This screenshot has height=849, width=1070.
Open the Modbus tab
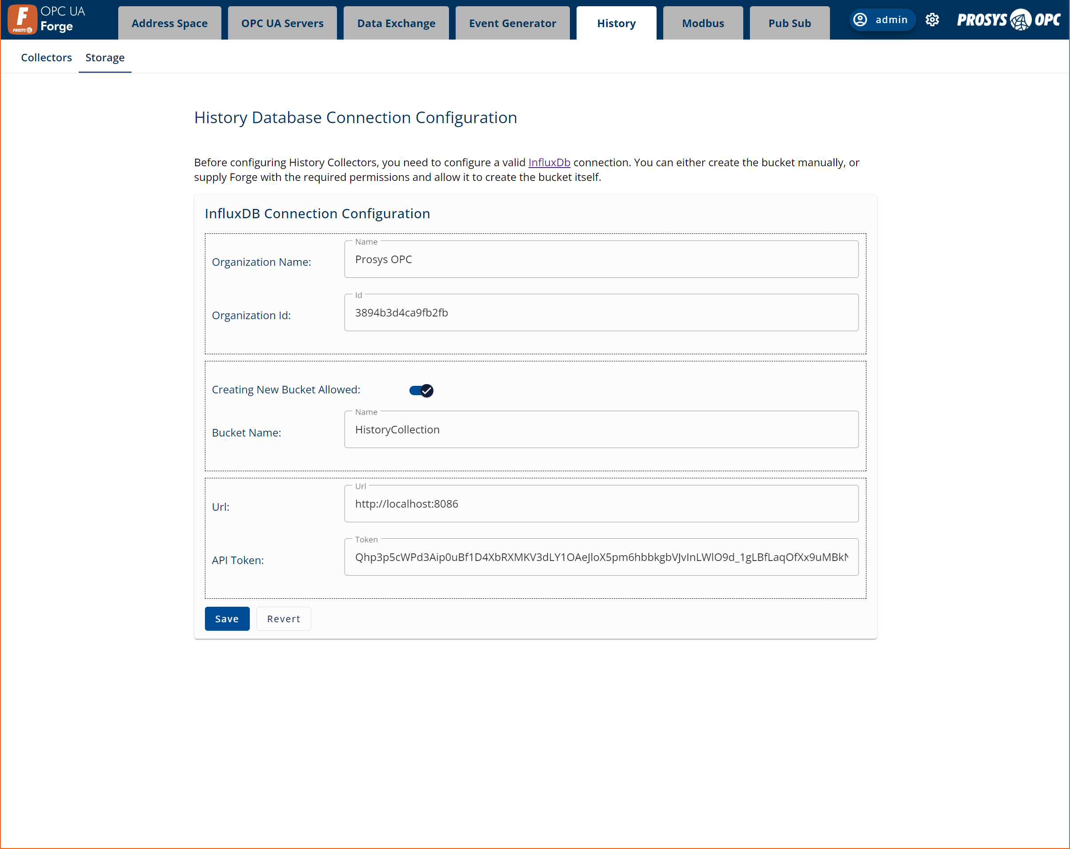[702, 23]
